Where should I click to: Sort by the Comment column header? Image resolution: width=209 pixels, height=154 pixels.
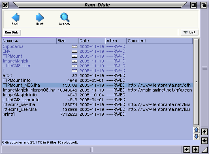pyautogui.click(x=160, y=41)
